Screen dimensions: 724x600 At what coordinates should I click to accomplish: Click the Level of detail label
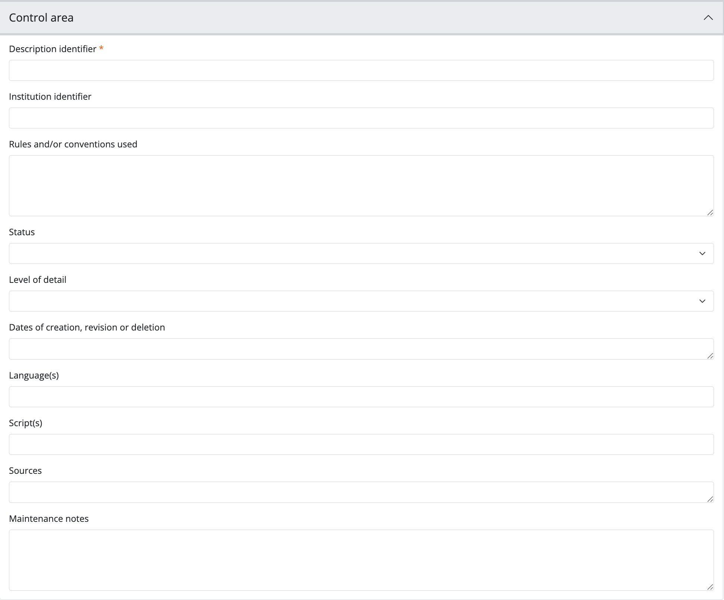pos(38,280)
